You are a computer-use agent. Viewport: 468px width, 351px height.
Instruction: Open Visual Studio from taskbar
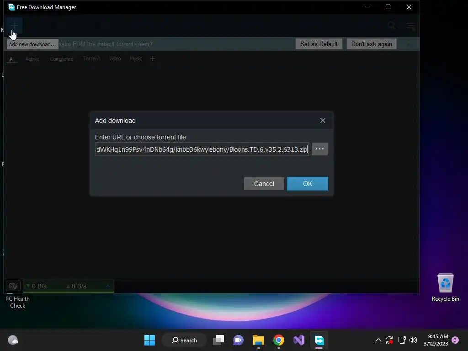click(x=299, y=340)
